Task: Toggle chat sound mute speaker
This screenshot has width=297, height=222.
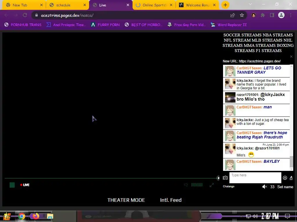Action: click(265, 187)
